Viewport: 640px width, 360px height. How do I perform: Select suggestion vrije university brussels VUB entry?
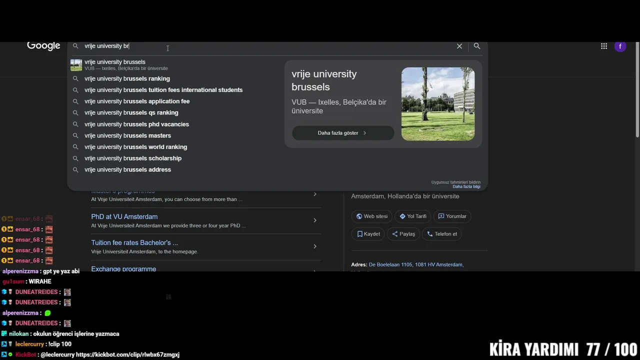click(175, 65)
